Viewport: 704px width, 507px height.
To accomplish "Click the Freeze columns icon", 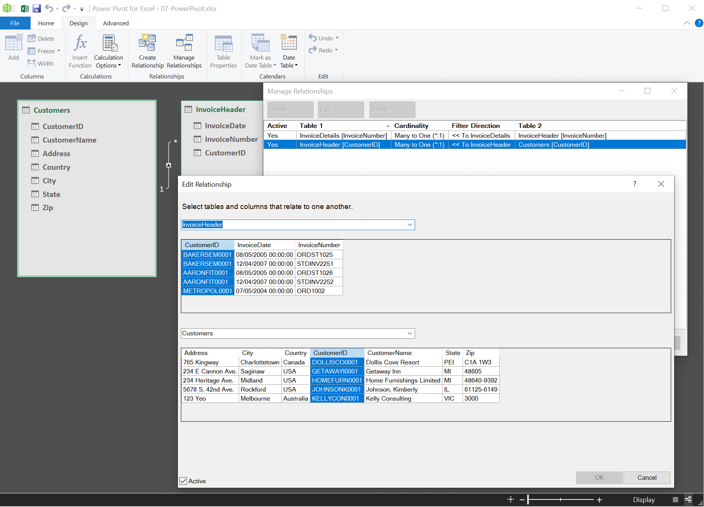I will click(32, 51).
